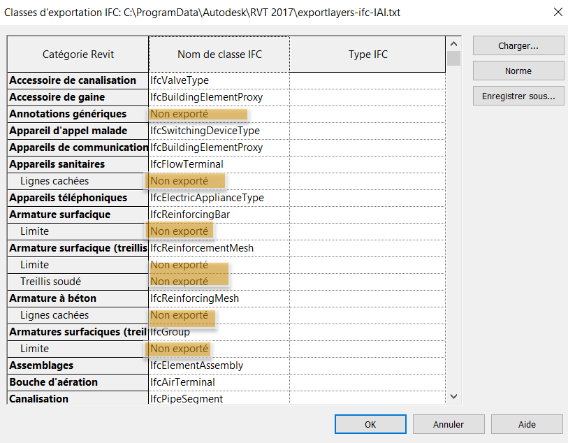Edit Non exporté cell for Annotations génériques
The image size is (568, 443).
[x=219, y=114]
